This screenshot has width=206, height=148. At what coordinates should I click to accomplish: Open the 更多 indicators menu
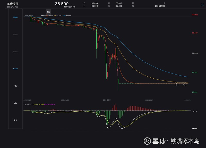15,120
